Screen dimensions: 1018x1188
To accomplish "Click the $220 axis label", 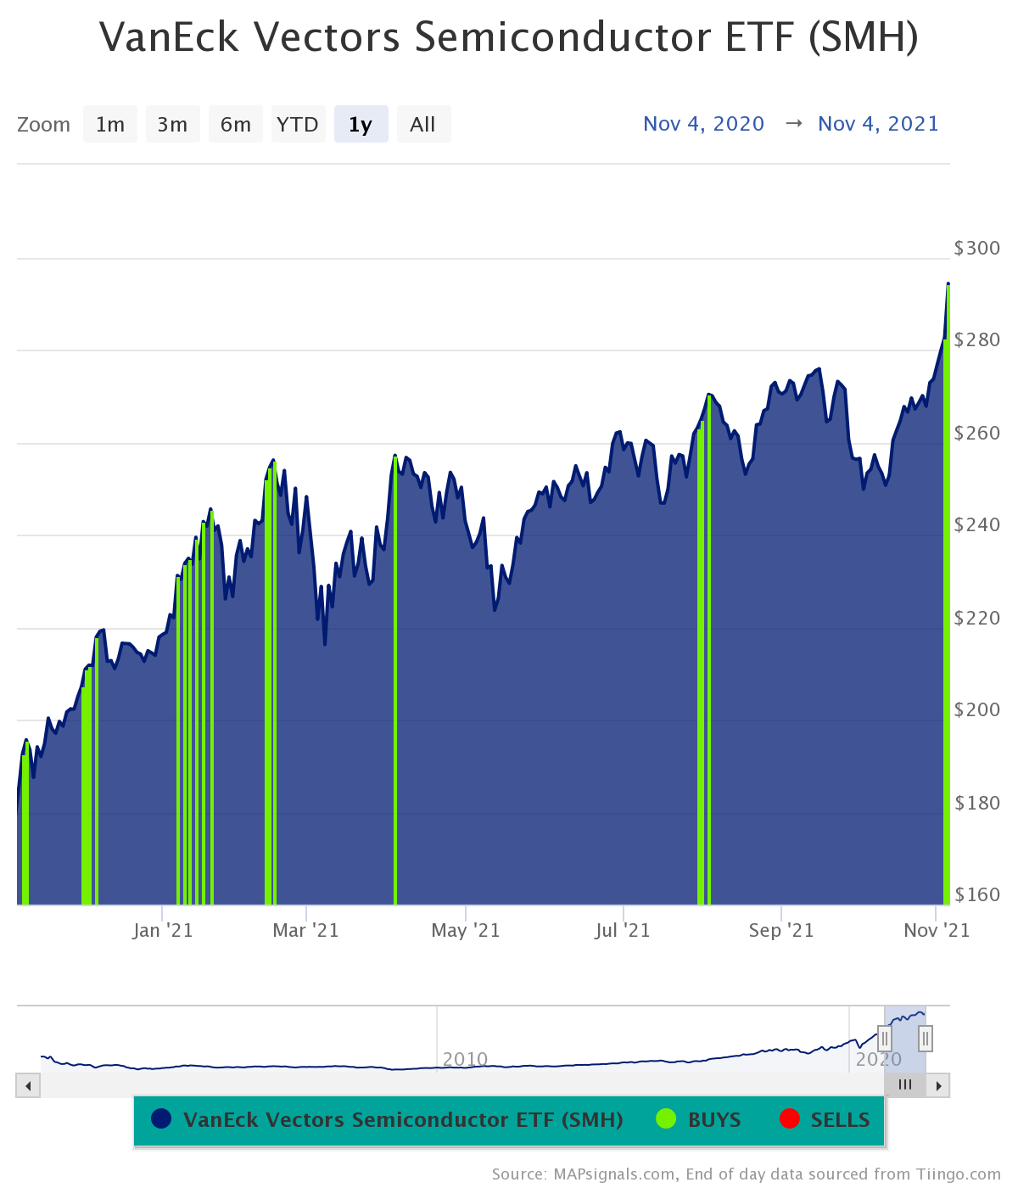I will click(977, 618).
